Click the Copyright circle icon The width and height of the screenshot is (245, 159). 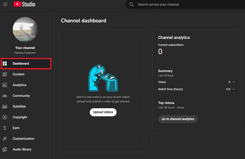[5, 117]
